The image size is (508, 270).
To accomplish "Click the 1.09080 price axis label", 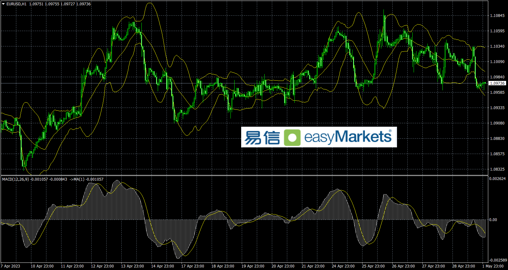I will click(x=497, y=123).
